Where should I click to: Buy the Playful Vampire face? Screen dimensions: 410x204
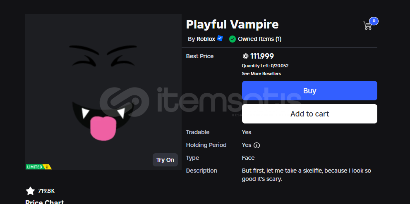pyautogui.click(x=309, y=90)
